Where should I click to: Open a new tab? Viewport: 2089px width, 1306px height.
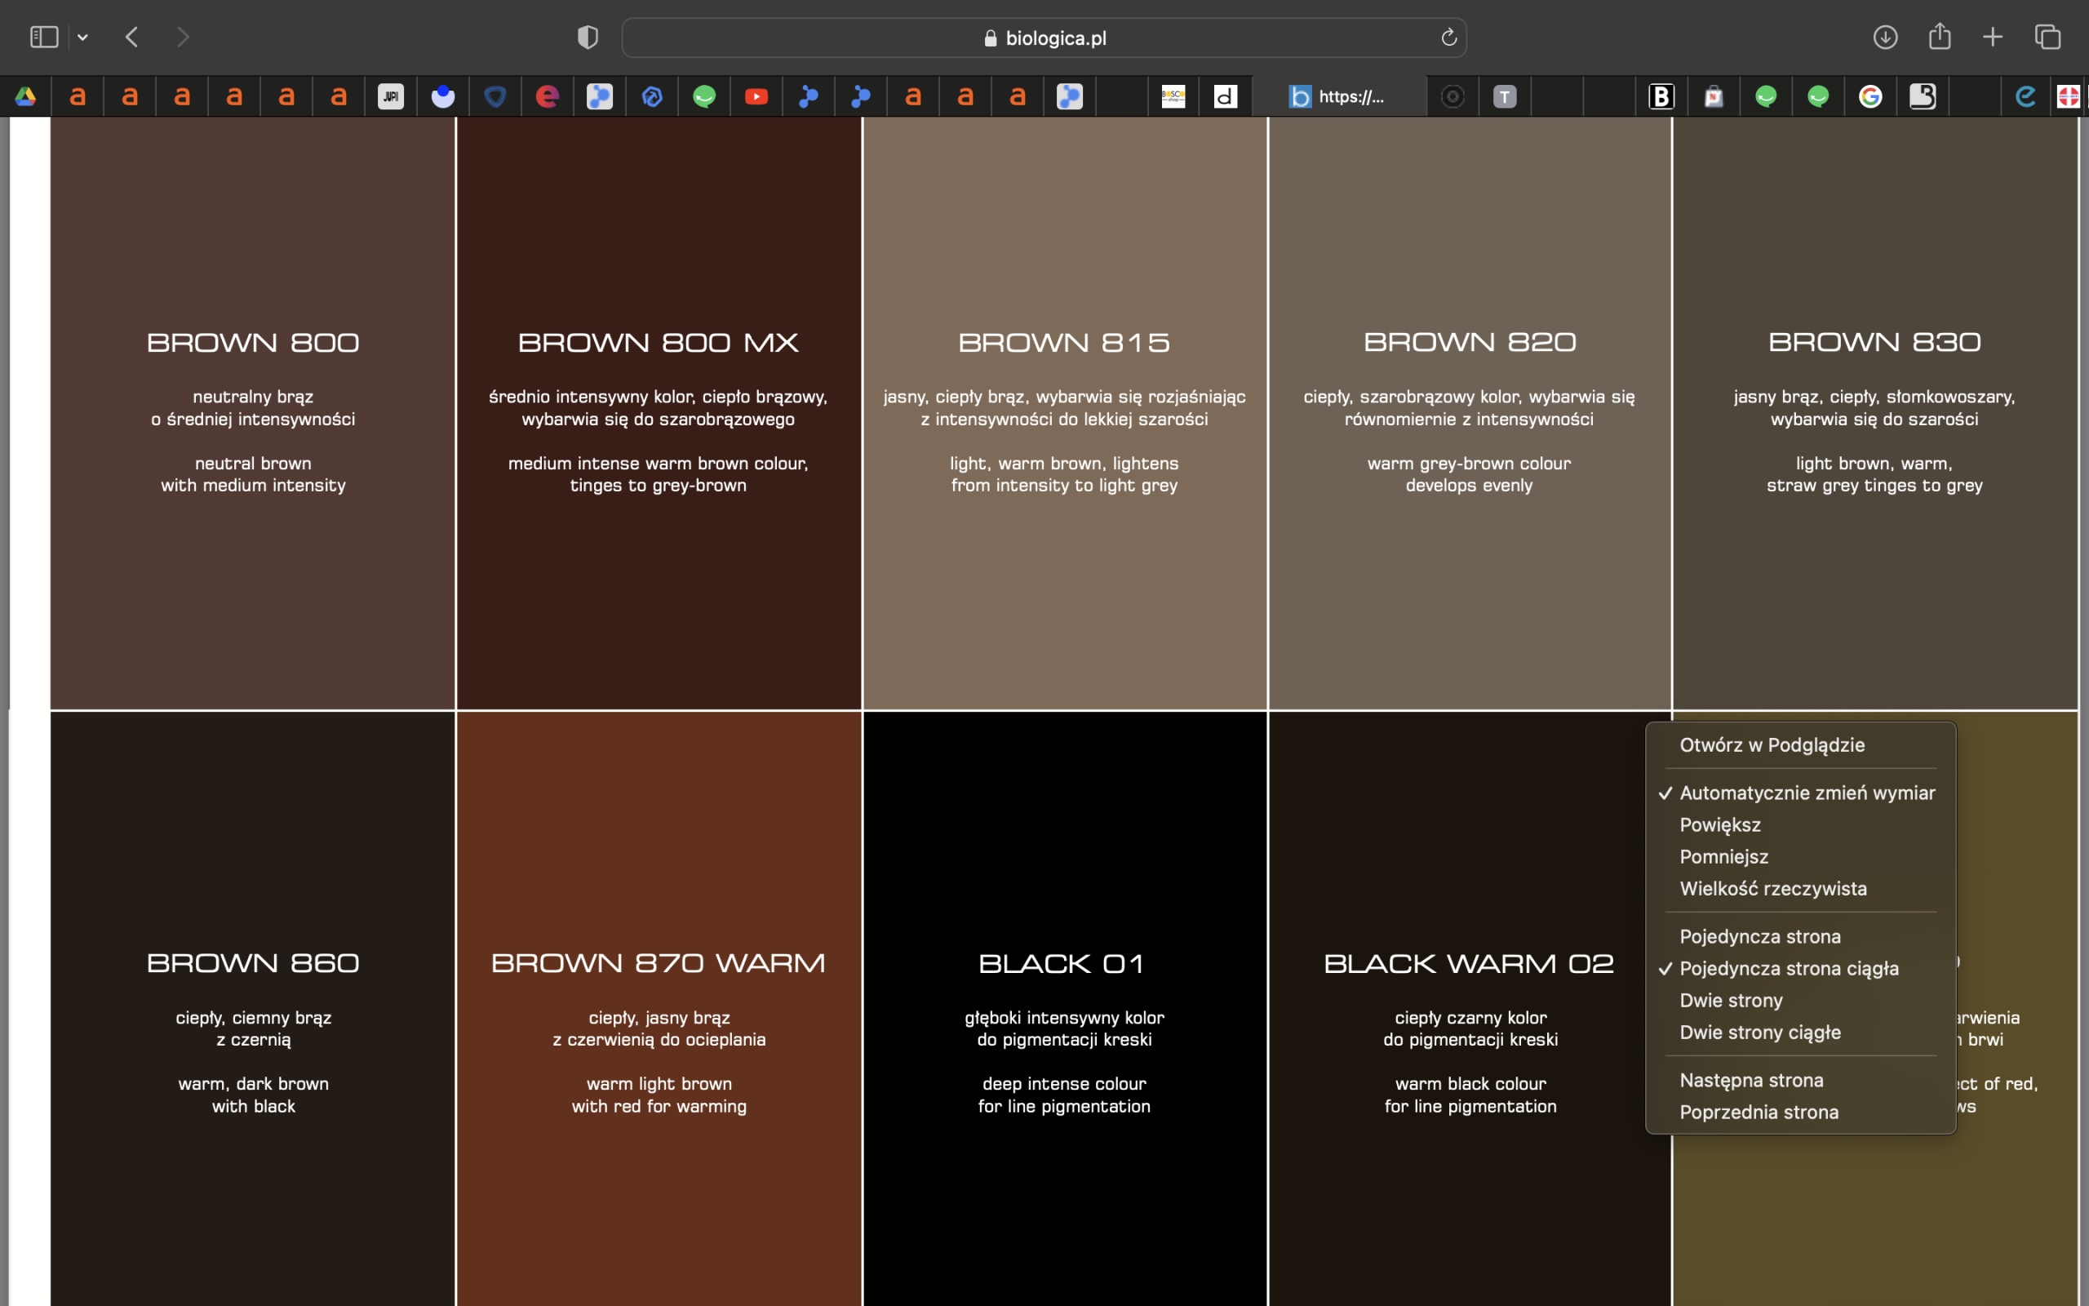point(1993,38)
